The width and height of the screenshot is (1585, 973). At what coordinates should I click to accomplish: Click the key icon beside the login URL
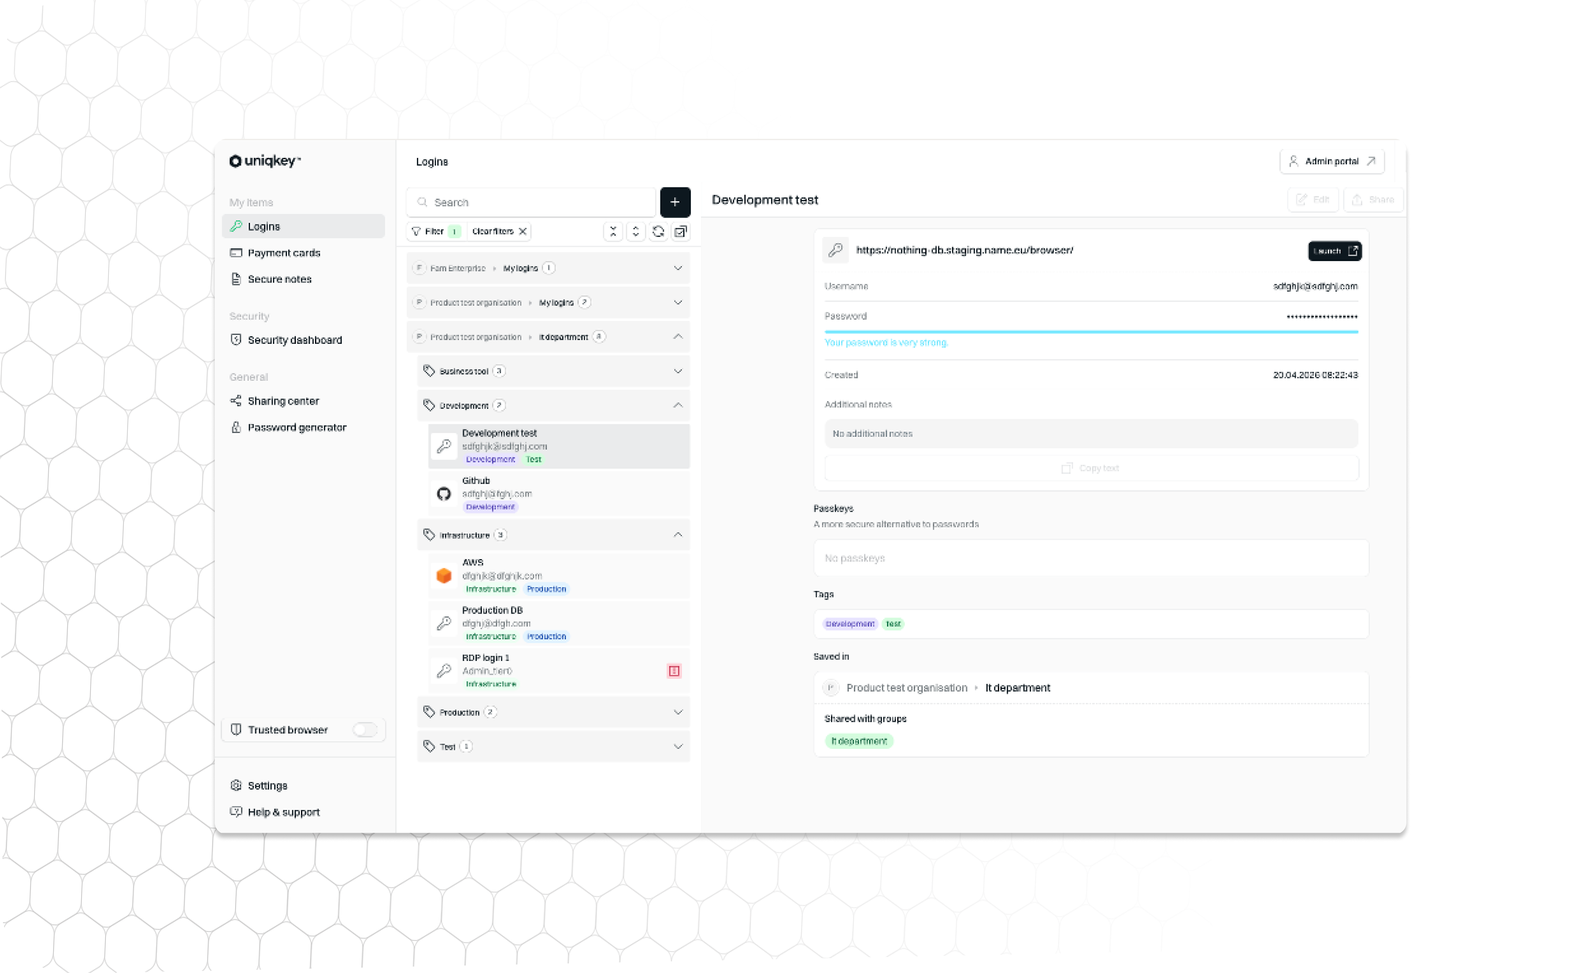(836, 250)
